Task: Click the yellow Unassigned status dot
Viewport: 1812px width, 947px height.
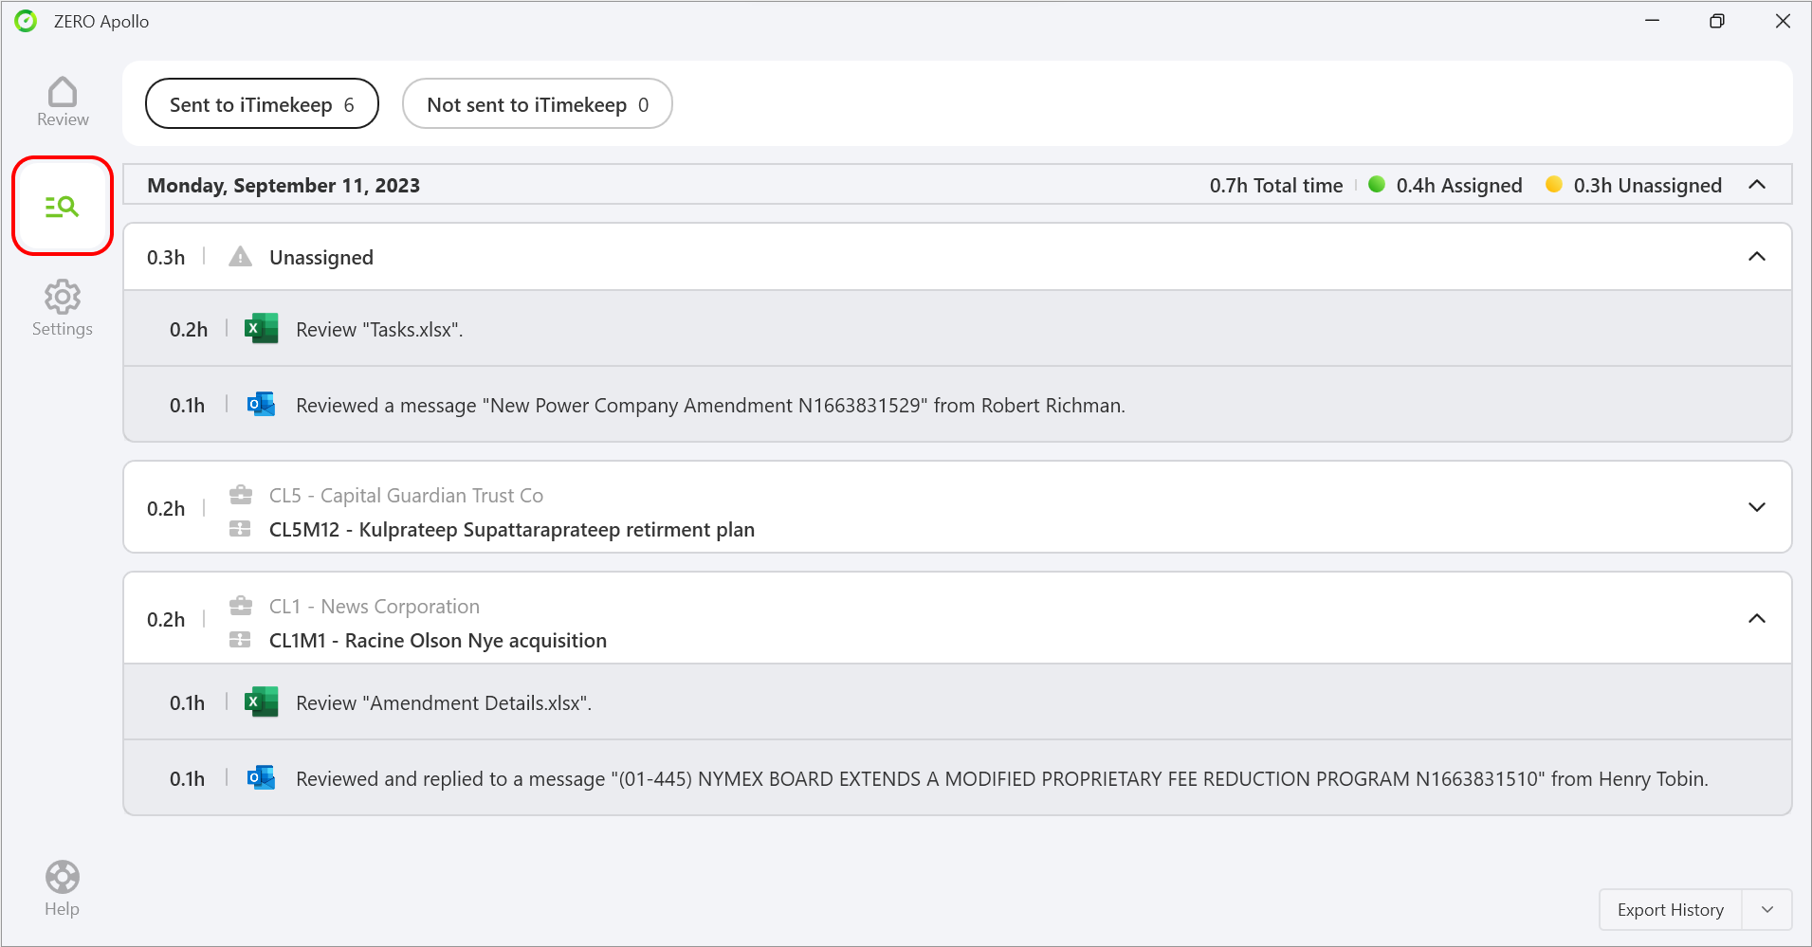Action: click(x=1553, y=185)
